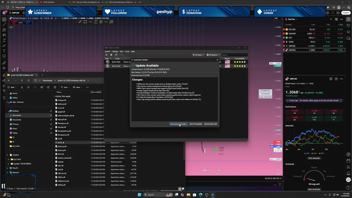
Task: Open PCSX2 System menu
Action: tap(108, 51)
